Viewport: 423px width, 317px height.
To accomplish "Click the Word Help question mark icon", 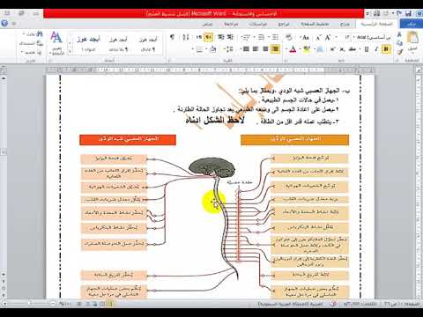I will 4,24.
